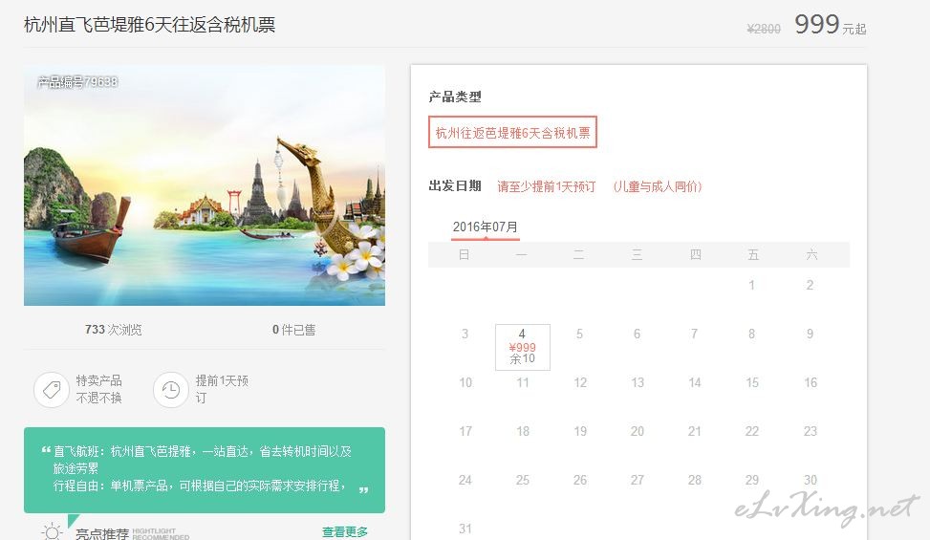The width and height of the screenshot is (930, 540).
Task: Select July 20 on the calendar
Action: coord(637,431)
